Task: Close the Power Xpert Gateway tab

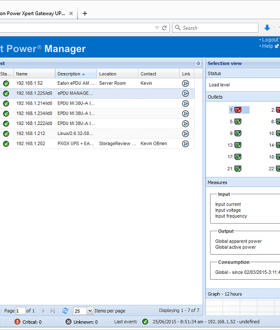Action: [71, 13]
